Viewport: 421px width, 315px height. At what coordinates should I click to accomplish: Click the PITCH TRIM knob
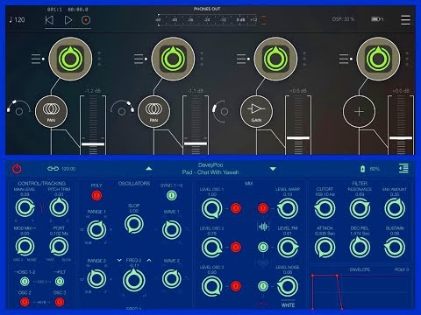pos(60,207)
